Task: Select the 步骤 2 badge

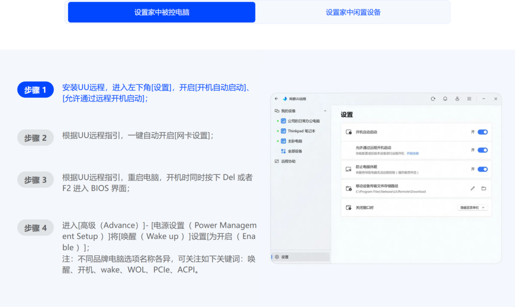Action: coord(35,138)
